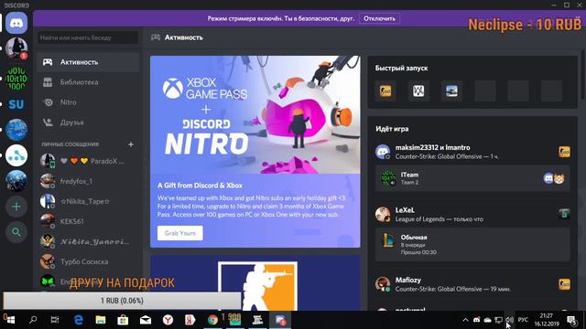Click League of Legends icon beside LeXeL
This screenshot has width=586, height=329.
[564, 214]
